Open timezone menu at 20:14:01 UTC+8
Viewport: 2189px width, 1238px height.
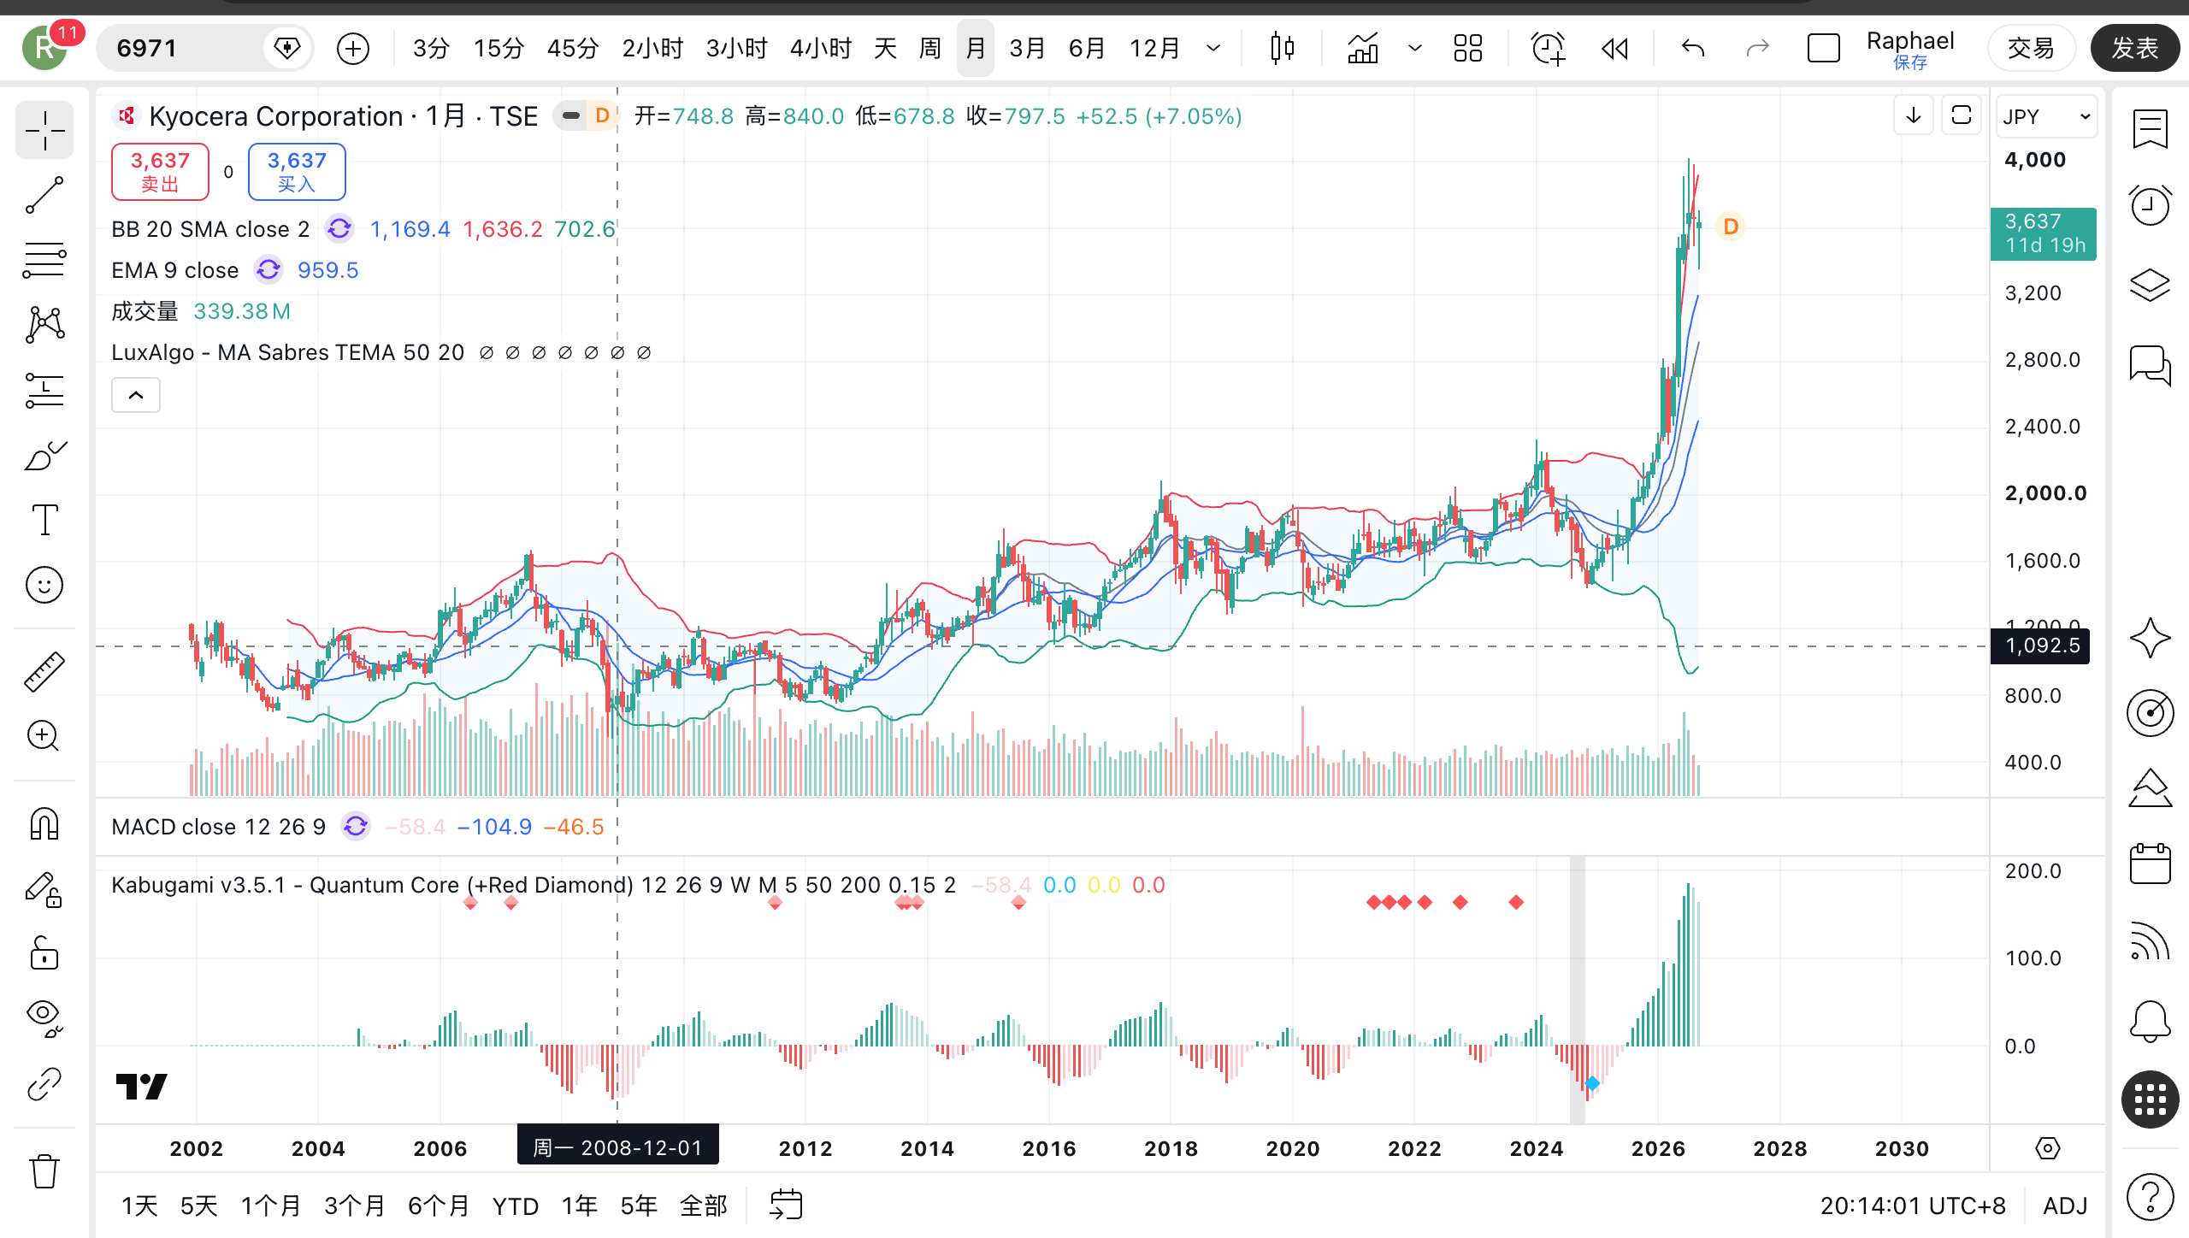coord(1913,1206)
